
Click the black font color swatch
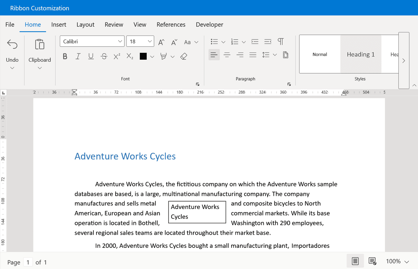pyautogui.click(x=143, y=56)
